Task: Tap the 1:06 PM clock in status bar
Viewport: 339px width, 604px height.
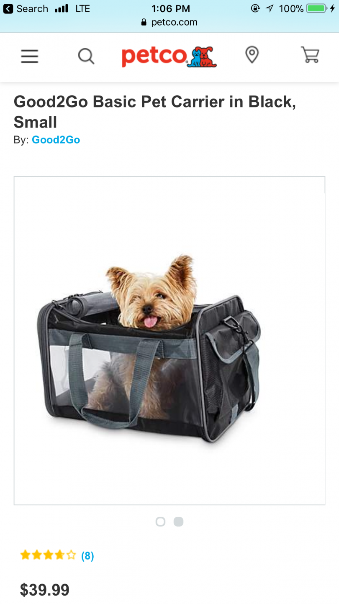Action: [171, 8]
